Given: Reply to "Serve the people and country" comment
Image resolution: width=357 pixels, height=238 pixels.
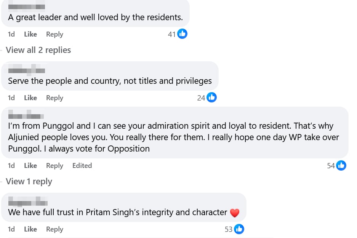Looking at the screenshot, I should [x=54, y=98].
